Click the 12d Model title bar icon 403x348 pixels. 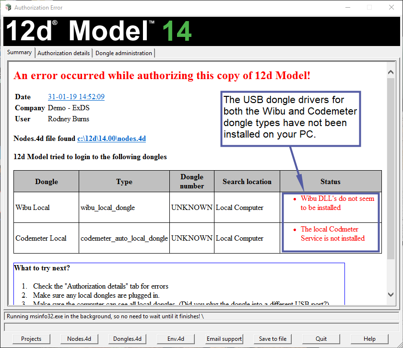point(8,8)
